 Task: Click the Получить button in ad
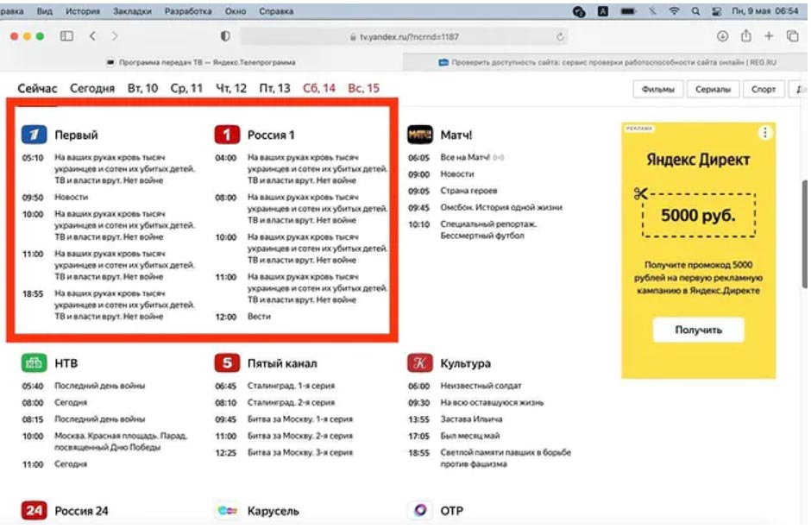tap(698, 330)
